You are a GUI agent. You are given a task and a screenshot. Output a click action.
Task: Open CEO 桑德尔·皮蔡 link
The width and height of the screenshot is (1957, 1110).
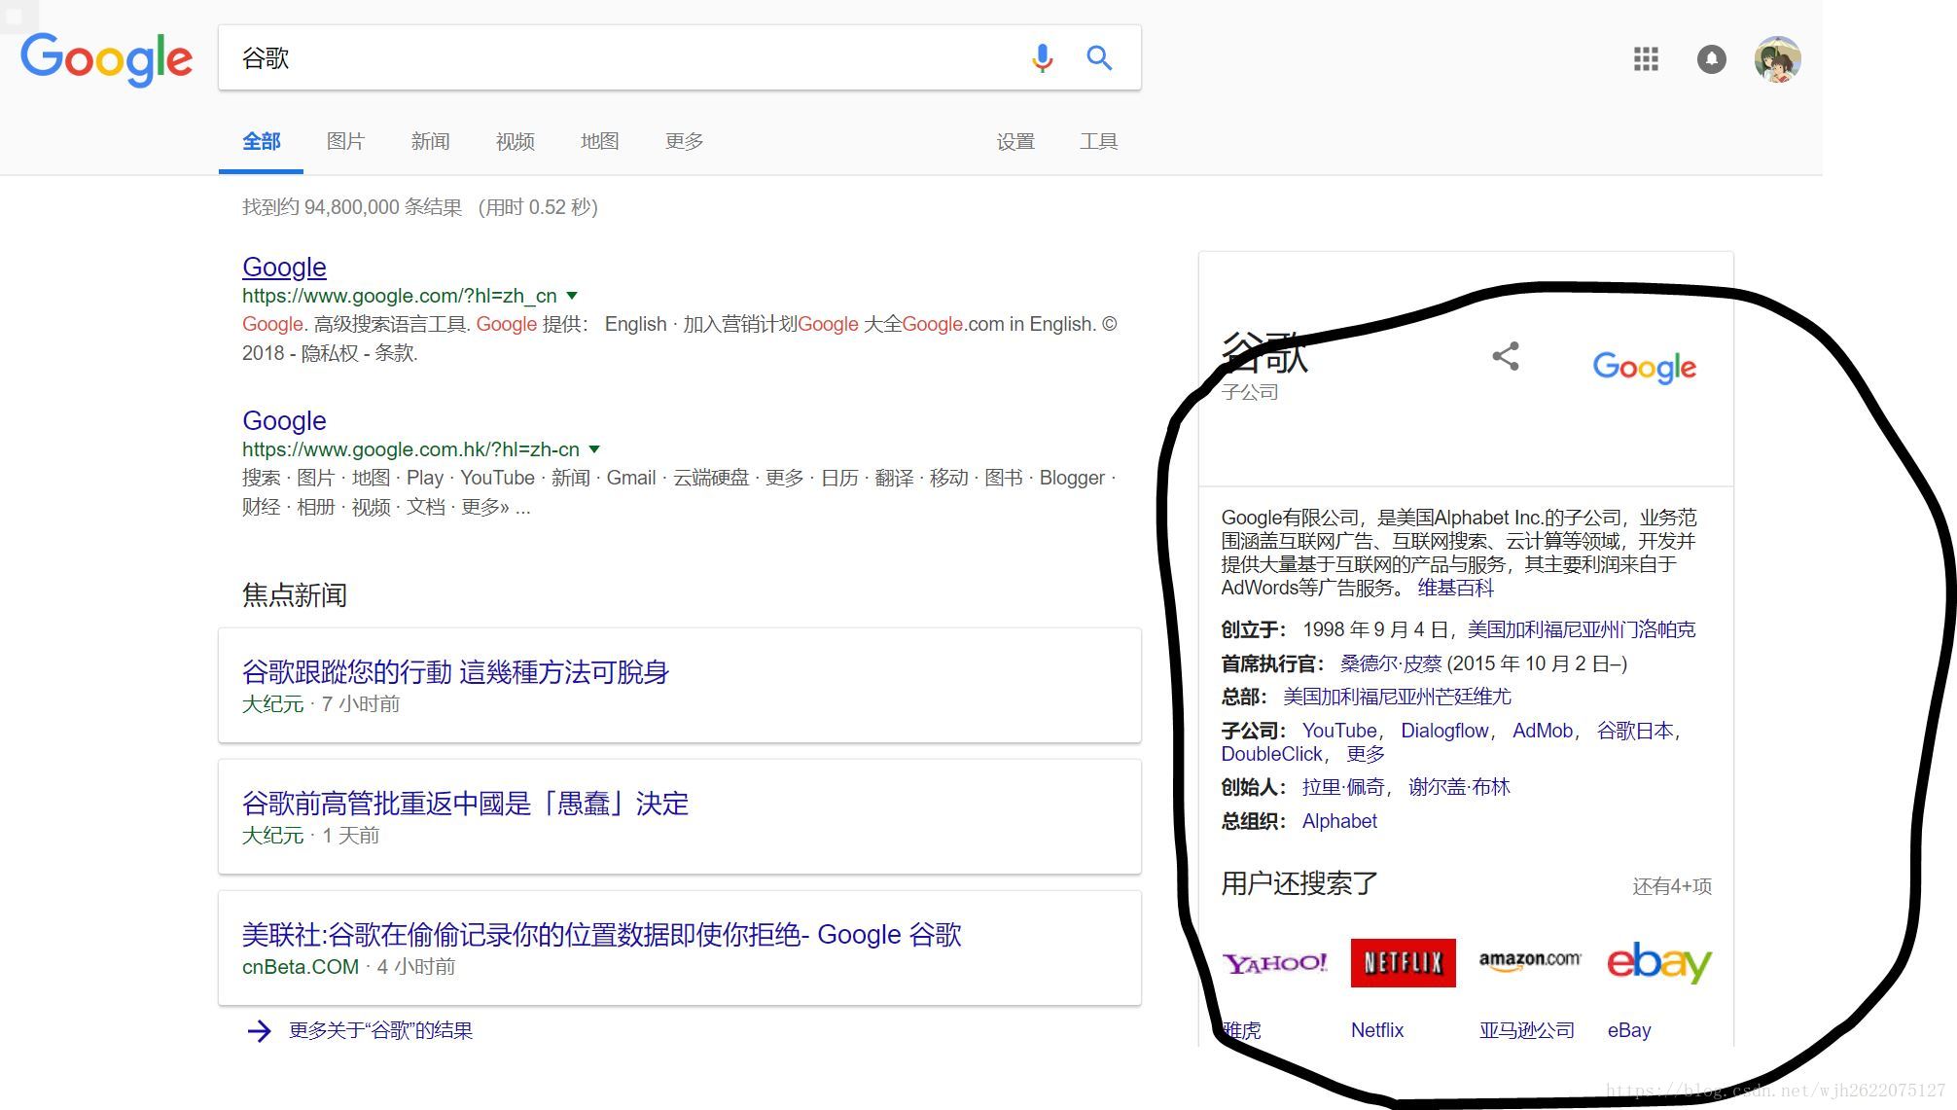click(1391, 663)
